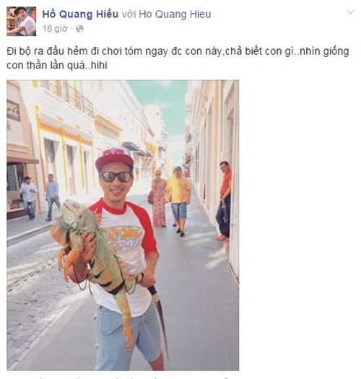Click the globe public privacy icon
This screenshot has width=361, height=379.
click(x=79, y=29)
